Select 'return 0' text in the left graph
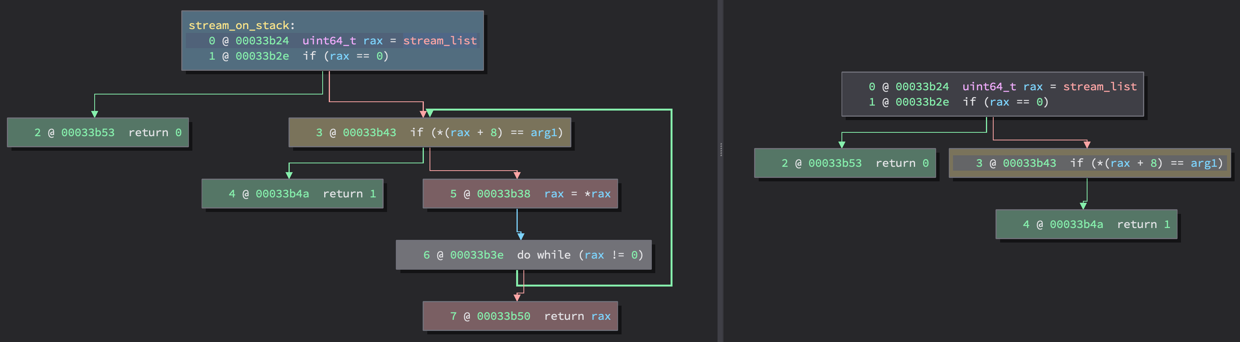 pyautogui.click(x=155, y=133)
